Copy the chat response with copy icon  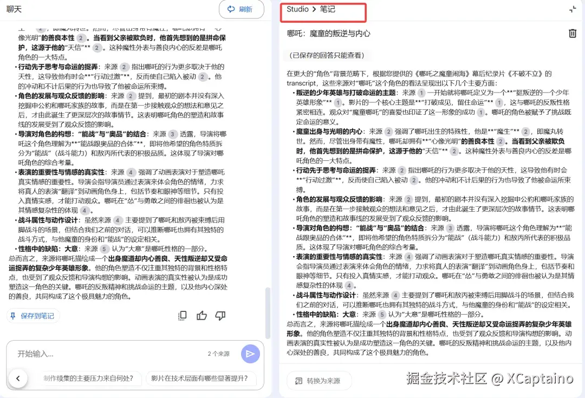[x=183, y=316]
